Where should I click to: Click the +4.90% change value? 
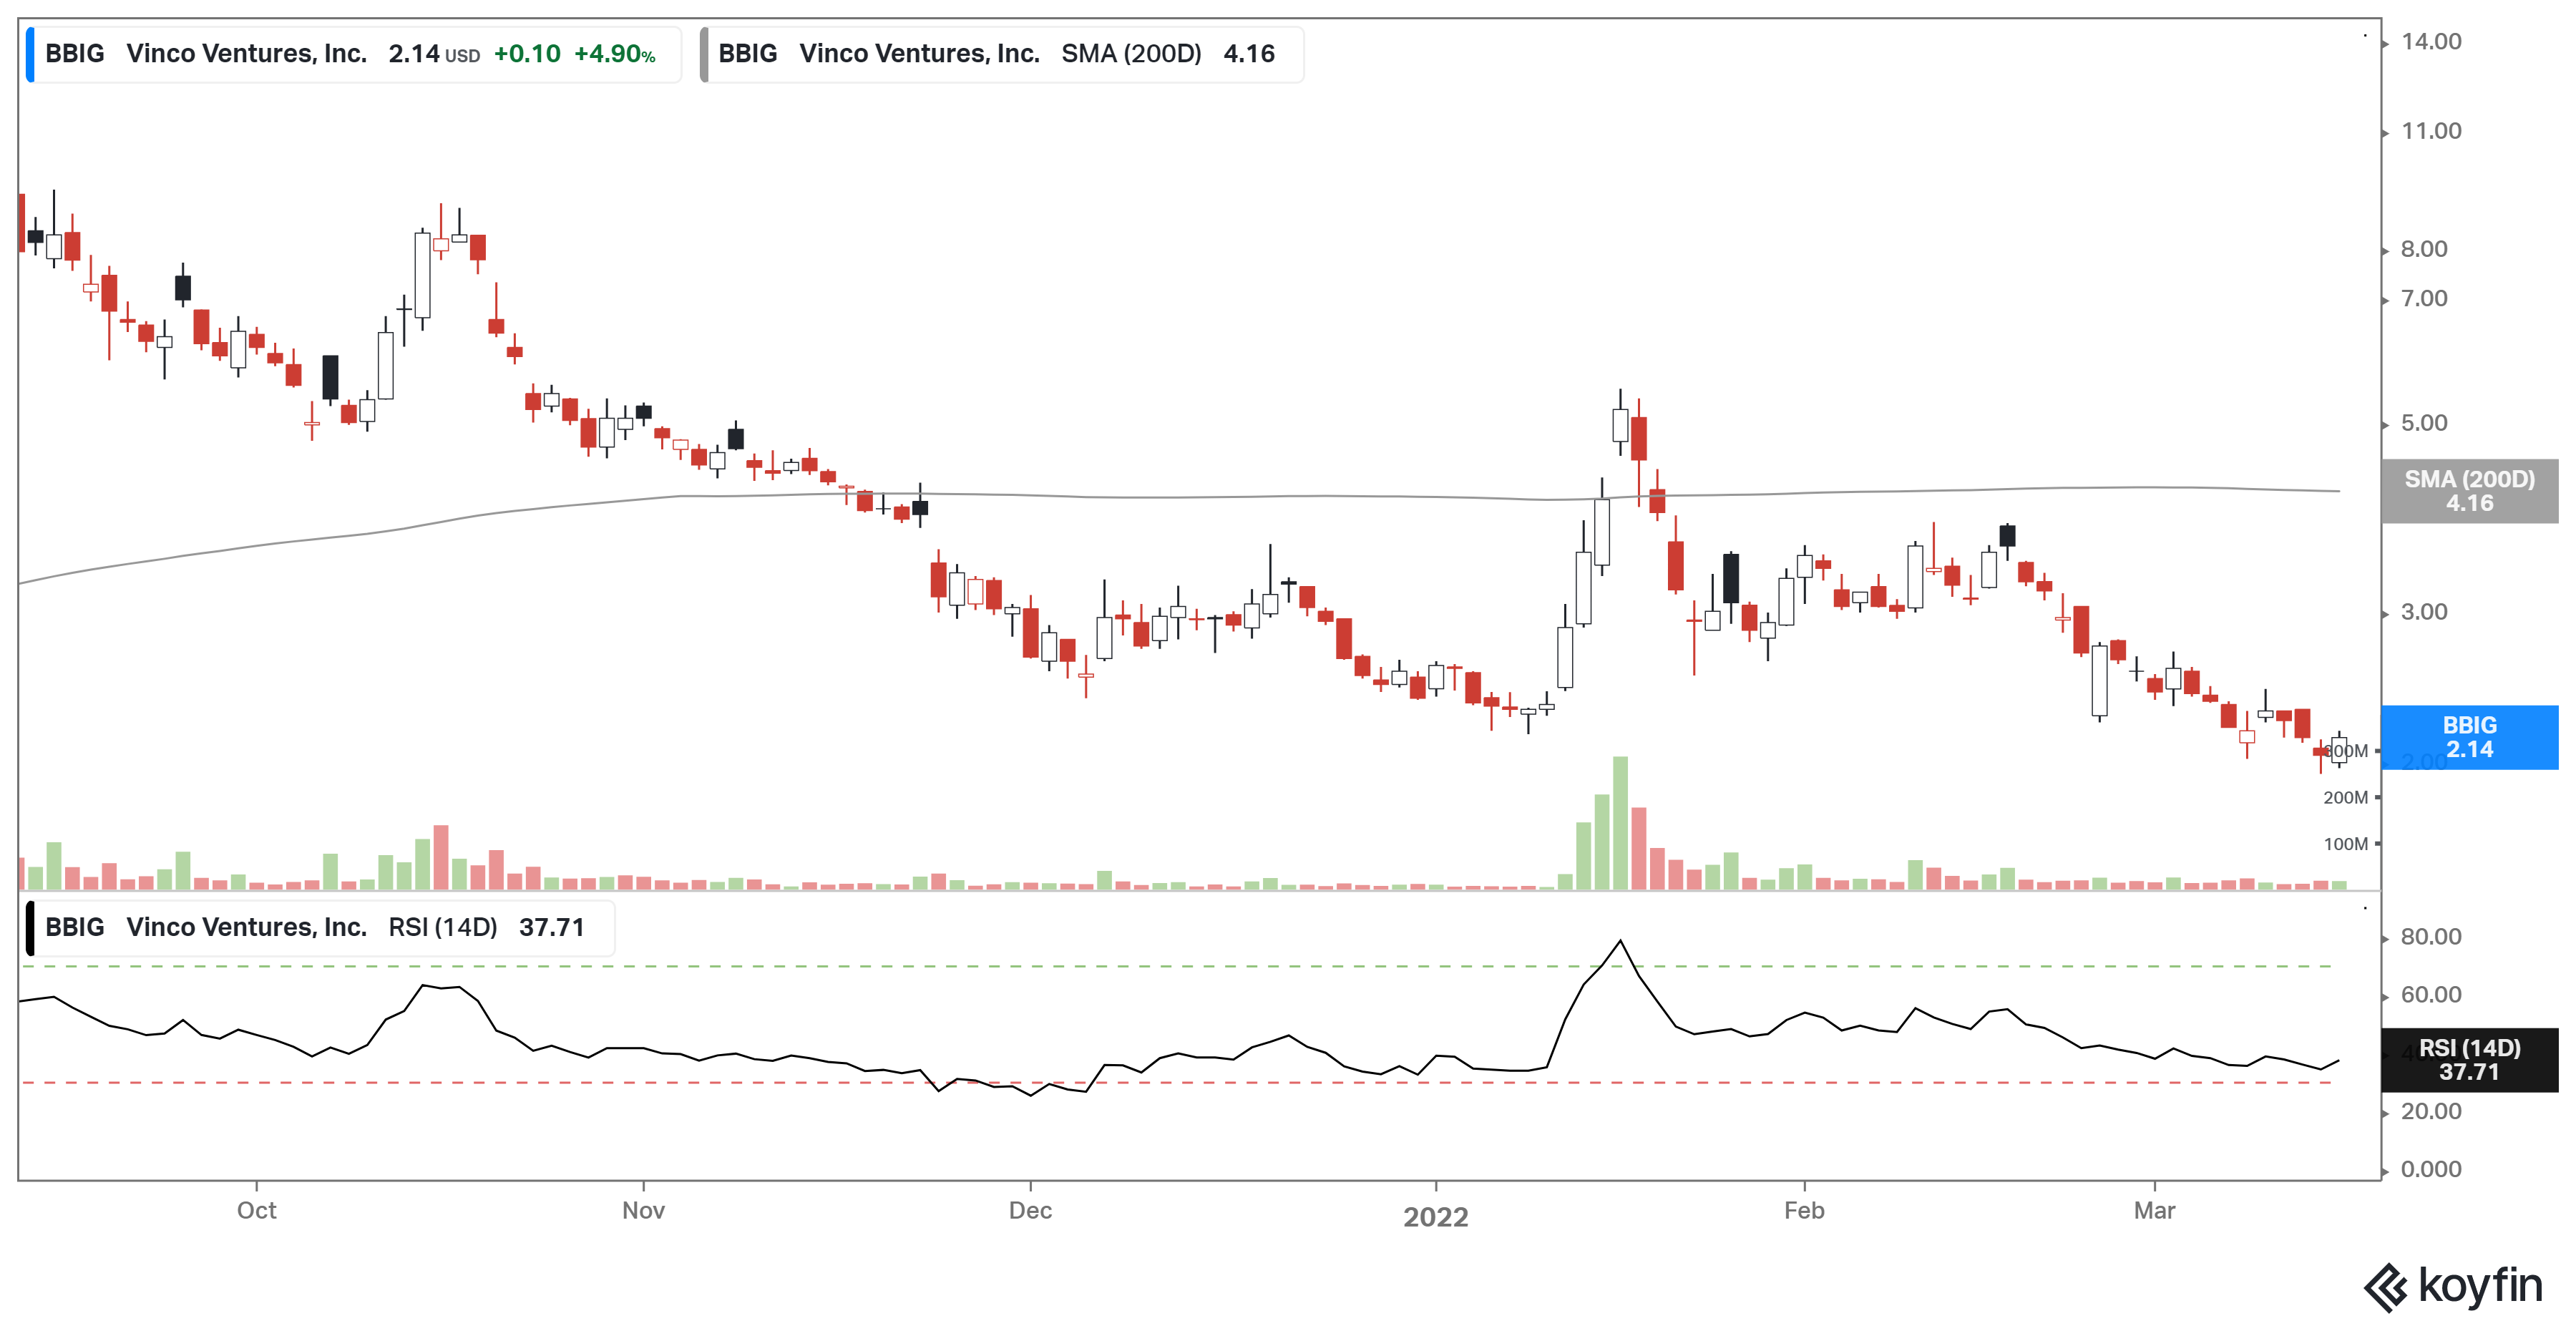614,54
